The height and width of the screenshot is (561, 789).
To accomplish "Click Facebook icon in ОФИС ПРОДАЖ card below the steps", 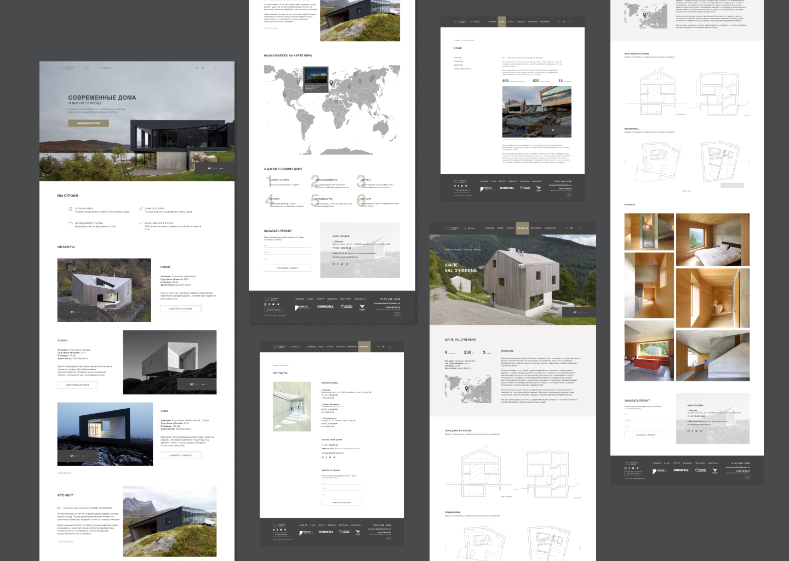I will coord(338,264).
